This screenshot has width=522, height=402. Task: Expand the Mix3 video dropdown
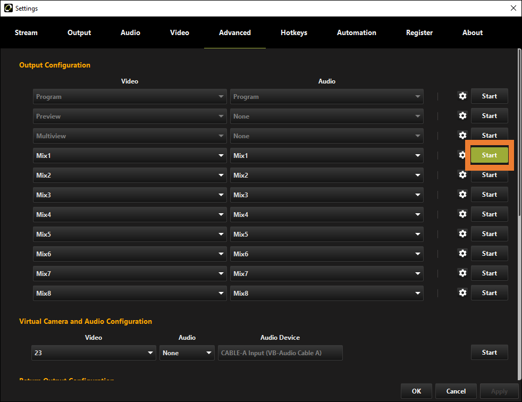coord(130,195)
